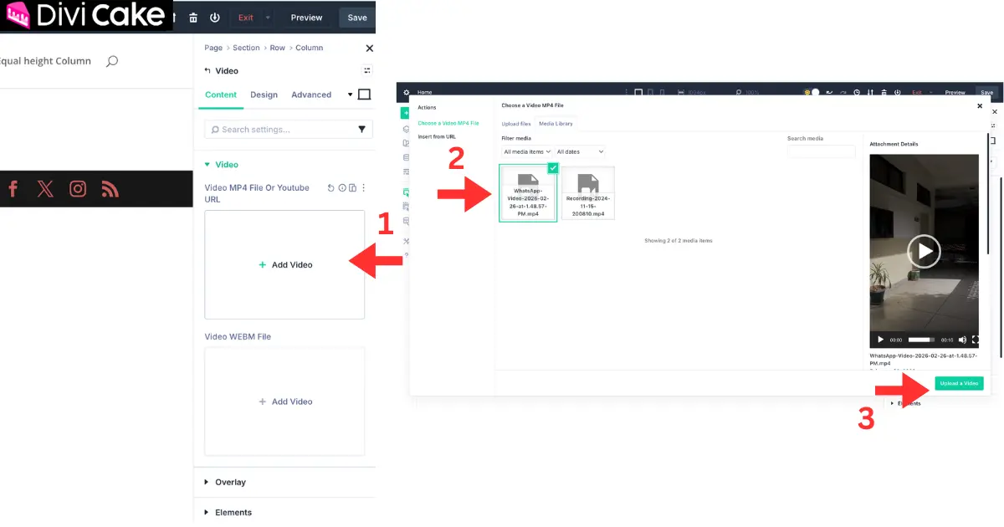Click the RSS feed icon in footer

click(110, 188)
